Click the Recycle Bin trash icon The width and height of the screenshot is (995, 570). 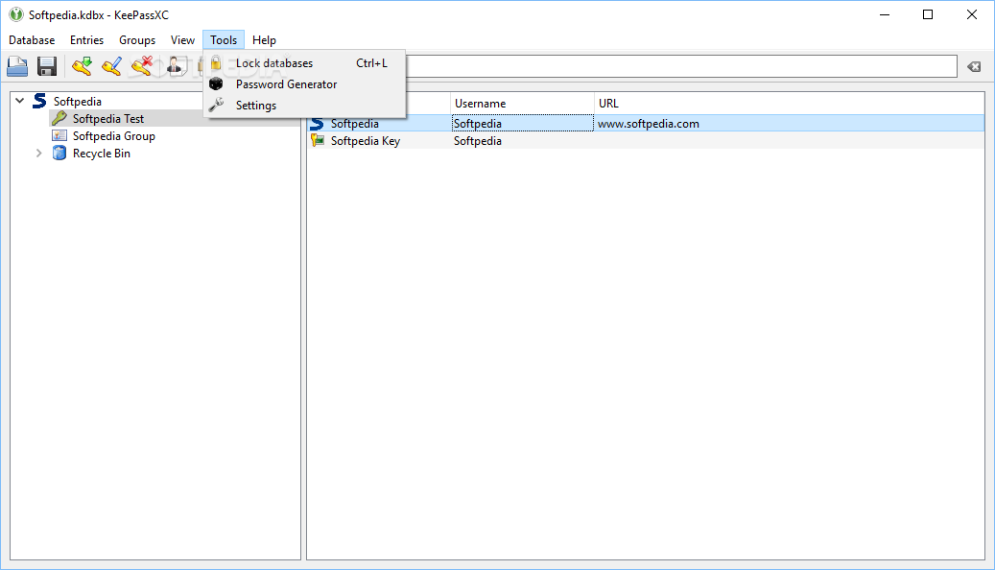tap(59, 153)
